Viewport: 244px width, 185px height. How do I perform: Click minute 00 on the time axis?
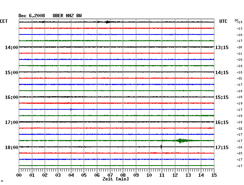coord(19,175)
